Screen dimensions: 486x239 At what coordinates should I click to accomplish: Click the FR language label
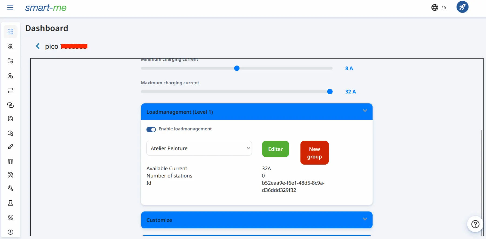pyautogui.click(x=444, y=8)
